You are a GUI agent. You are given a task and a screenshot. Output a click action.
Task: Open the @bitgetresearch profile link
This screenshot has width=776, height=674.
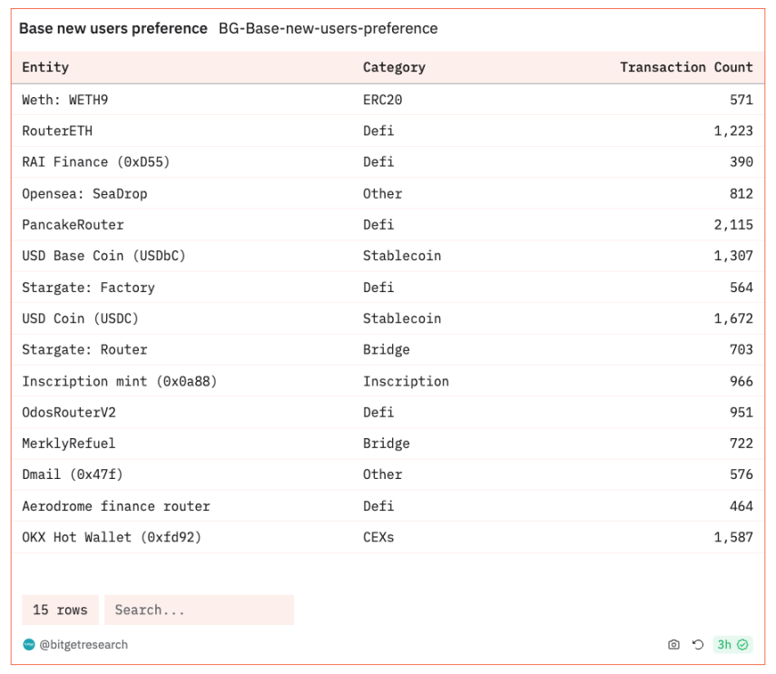click(83, 645)
